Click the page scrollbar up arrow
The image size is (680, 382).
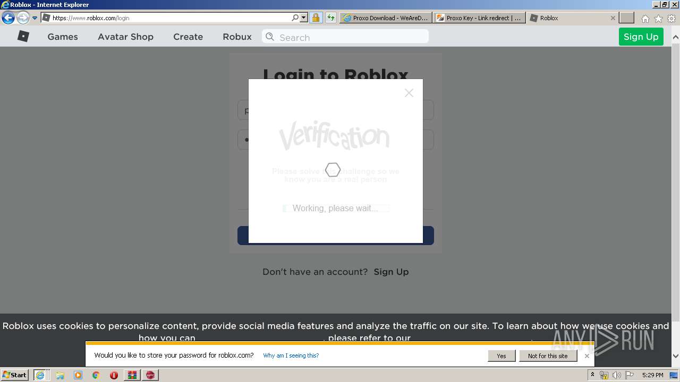(x=676, y=37)
